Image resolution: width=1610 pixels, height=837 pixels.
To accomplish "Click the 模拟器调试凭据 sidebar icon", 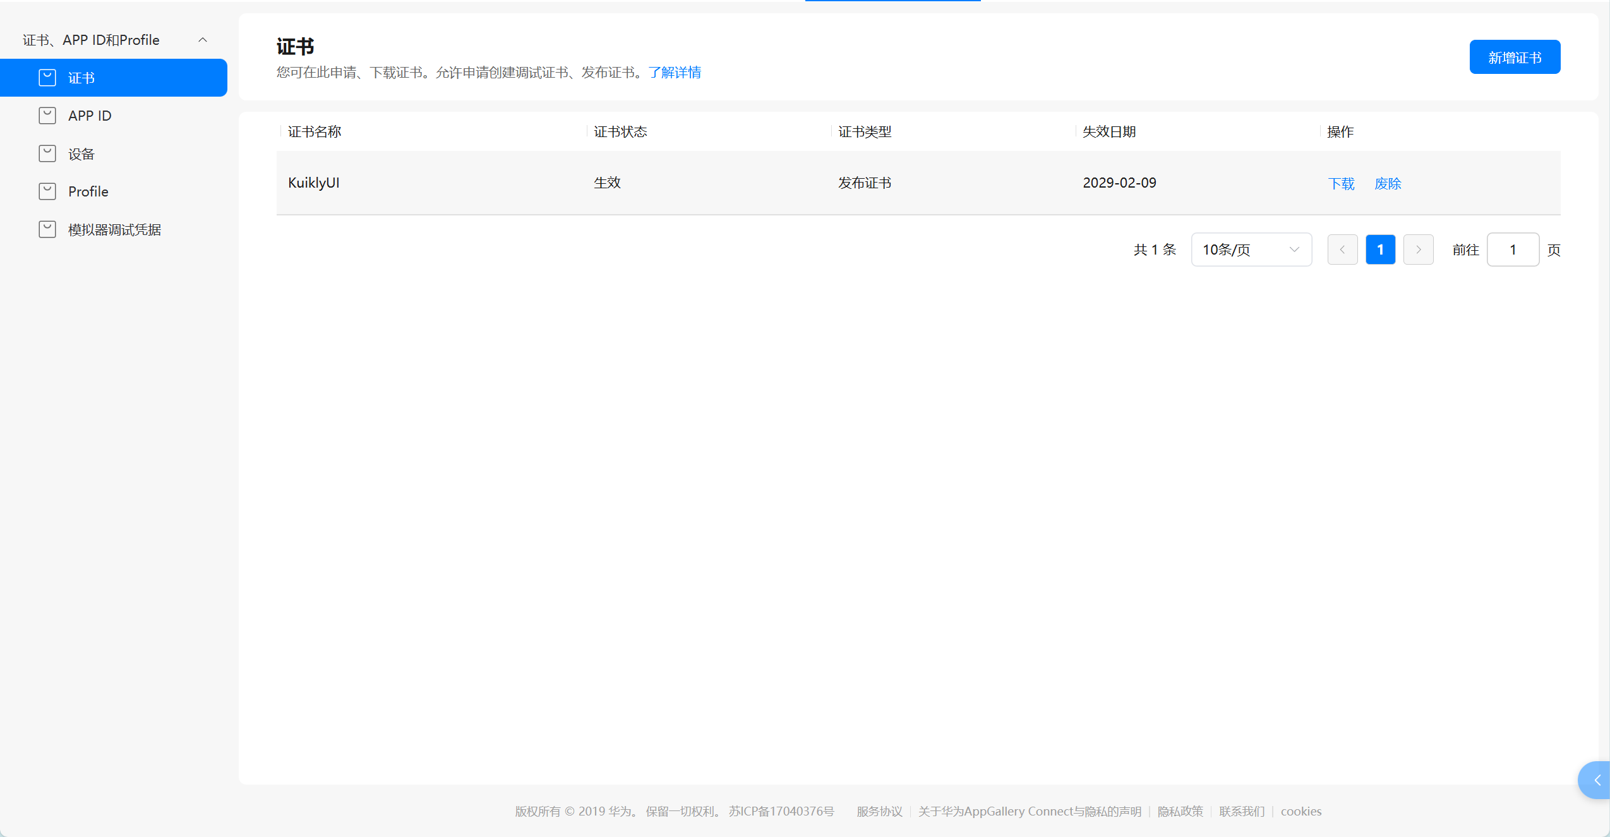I will point(48,229).
